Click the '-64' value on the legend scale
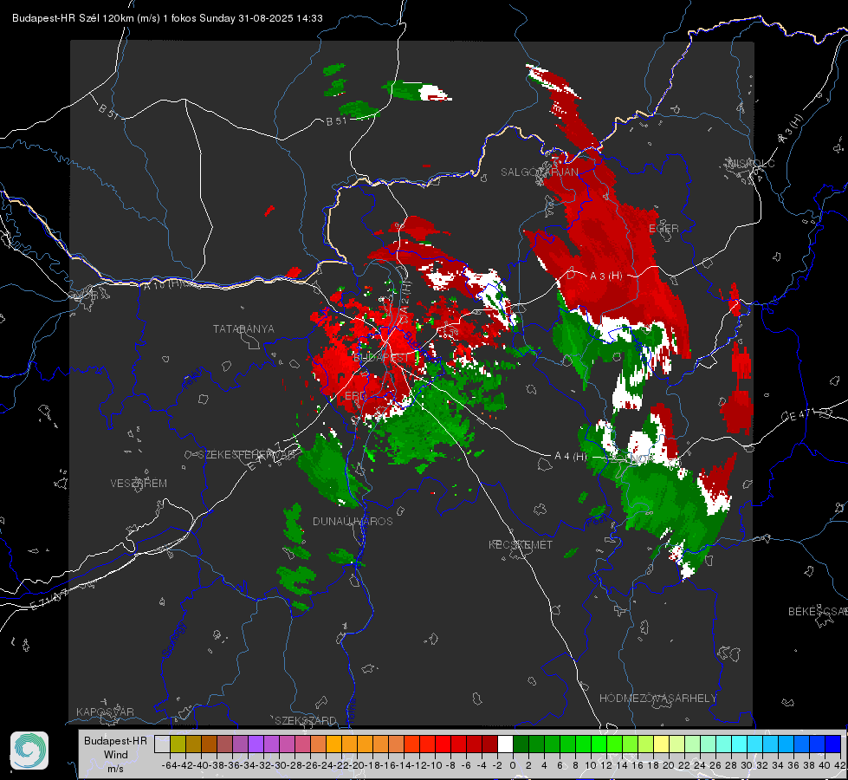The image size is (848, 780). [x=170, y=765]
